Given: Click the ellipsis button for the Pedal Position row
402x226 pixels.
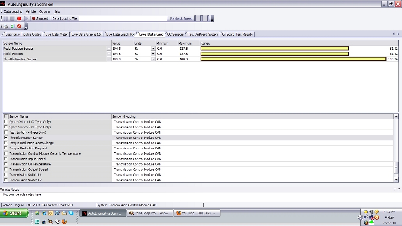Looking at the screenshot, I should 109,54.
